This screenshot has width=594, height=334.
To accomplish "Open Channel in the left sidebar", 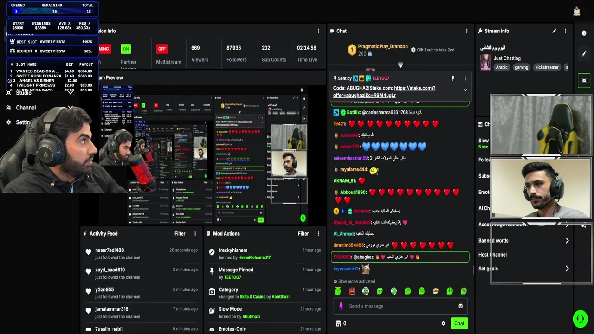I will coord(26,108).
